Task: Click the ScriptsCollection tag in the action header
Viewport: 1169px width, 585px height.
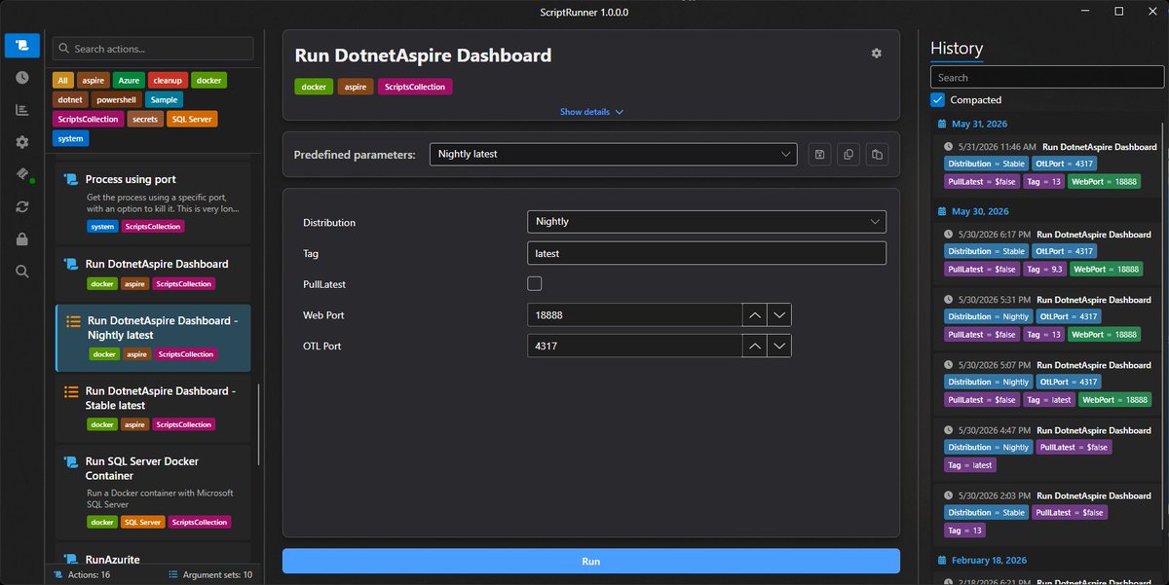Action: 415,87
